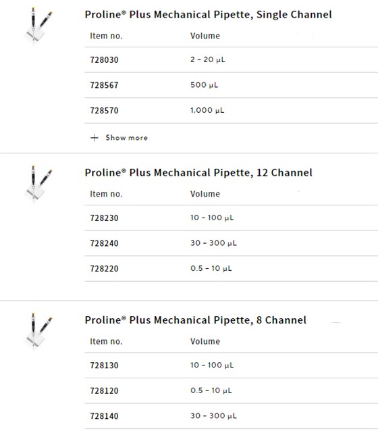Open Proline Plus Mechanical Pipette, Single Channel title
Screen dimensions: 378x431
coord(208,15)
